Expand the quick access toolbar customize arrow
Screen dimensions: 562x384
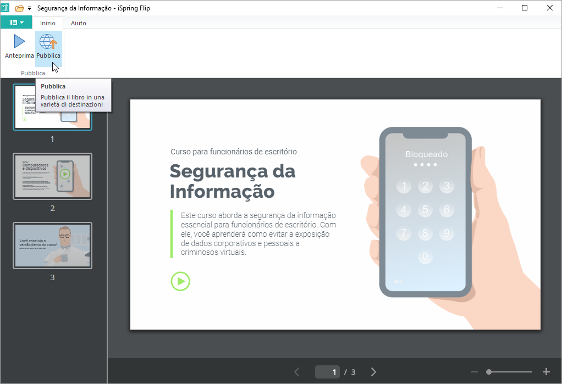30,9
